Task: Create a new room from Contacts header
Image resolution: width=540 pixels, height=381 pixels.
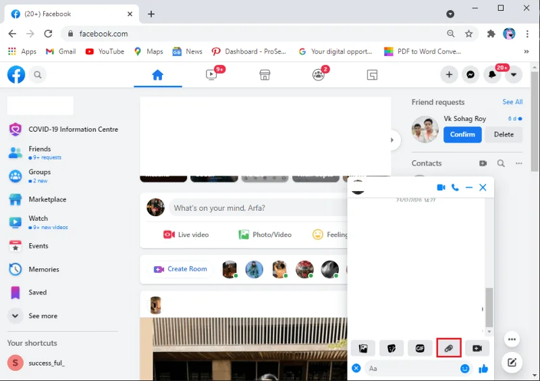Action: pos(483,163)
